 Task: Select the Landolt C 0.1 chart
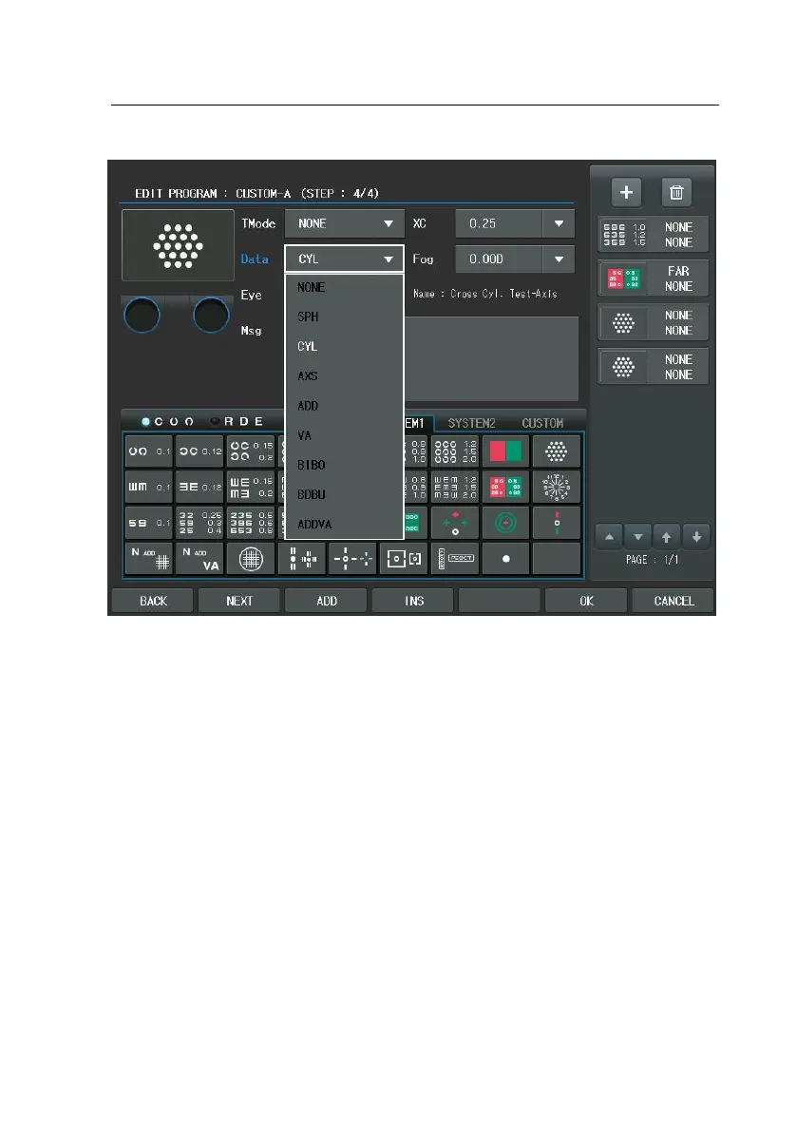click(x=148, y=451)
